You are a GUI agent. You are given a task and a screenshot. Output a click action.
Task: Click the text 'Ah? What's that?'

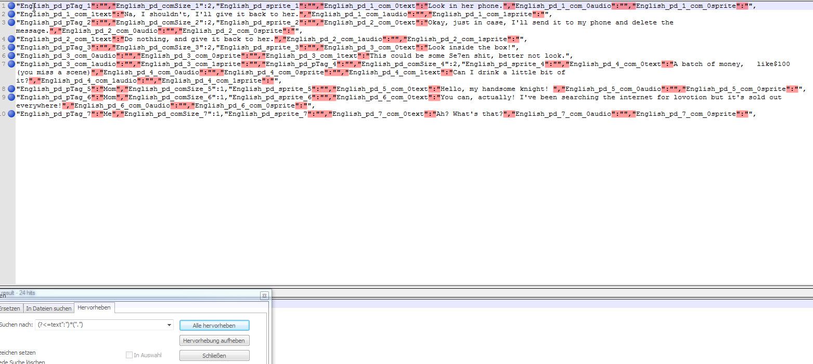click(469, 114)
